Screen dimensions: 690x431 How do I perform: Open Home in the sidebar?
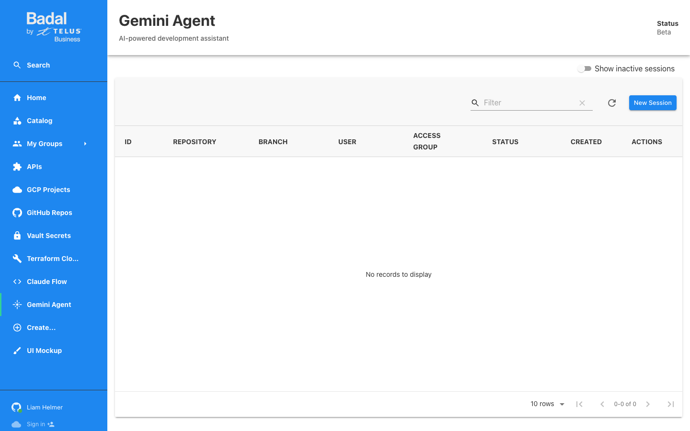point(54,98)
